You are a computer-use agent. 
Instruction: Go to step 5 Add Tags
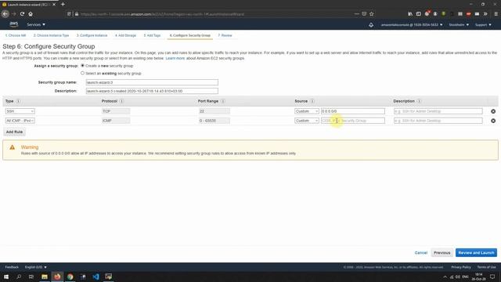152,35
